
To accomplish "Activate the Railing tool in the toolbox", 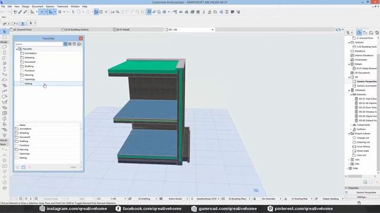I will (4, 91).
